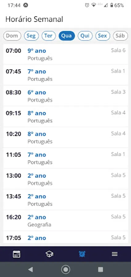Open the calendar icon in bottom navigation
Viewport: 131px width, 277px height.
click(16, 254)
